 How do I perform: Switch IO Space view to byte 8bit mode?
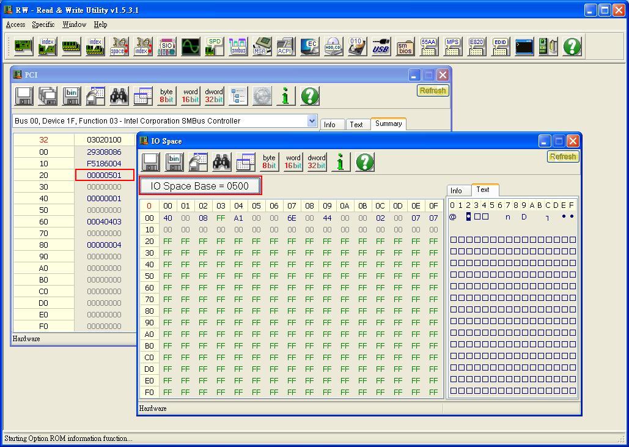pos(268,161)
